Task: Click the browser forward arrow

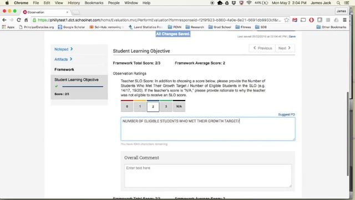Action: (12, 20)
